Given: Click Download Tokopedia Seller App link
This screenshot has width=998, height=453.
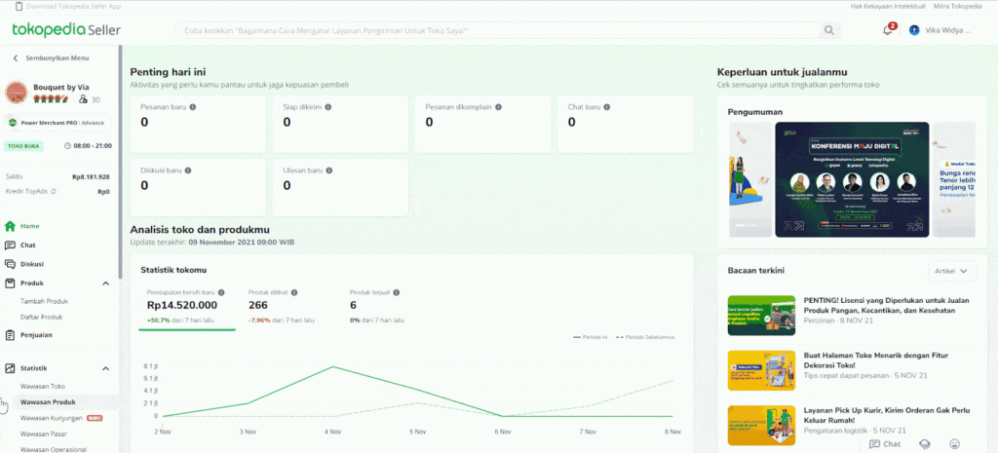Looking at the screenshot, I should coord(74,6).
